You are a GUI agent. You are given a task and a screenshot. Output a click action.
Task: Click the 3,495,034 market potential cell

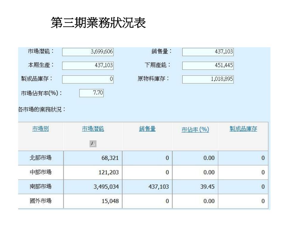tap(93, 187)
